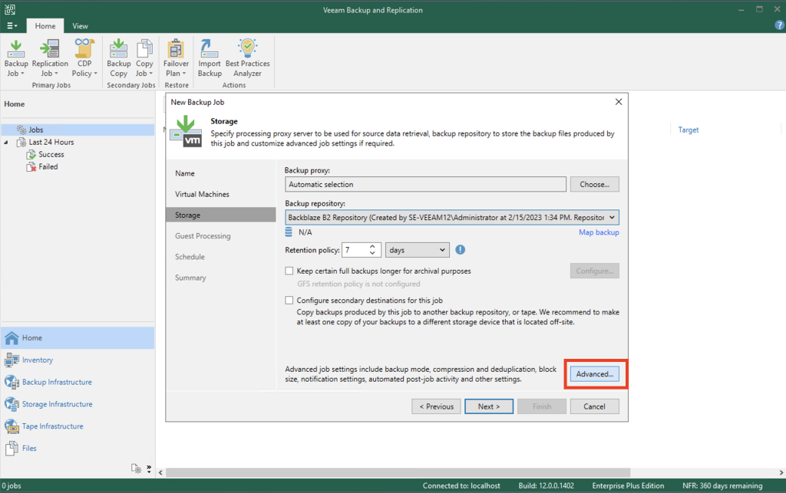Enable keeping full backups for archival
Image resolution: width=786 pixels, height=493 pixels.
pos(289,271)
